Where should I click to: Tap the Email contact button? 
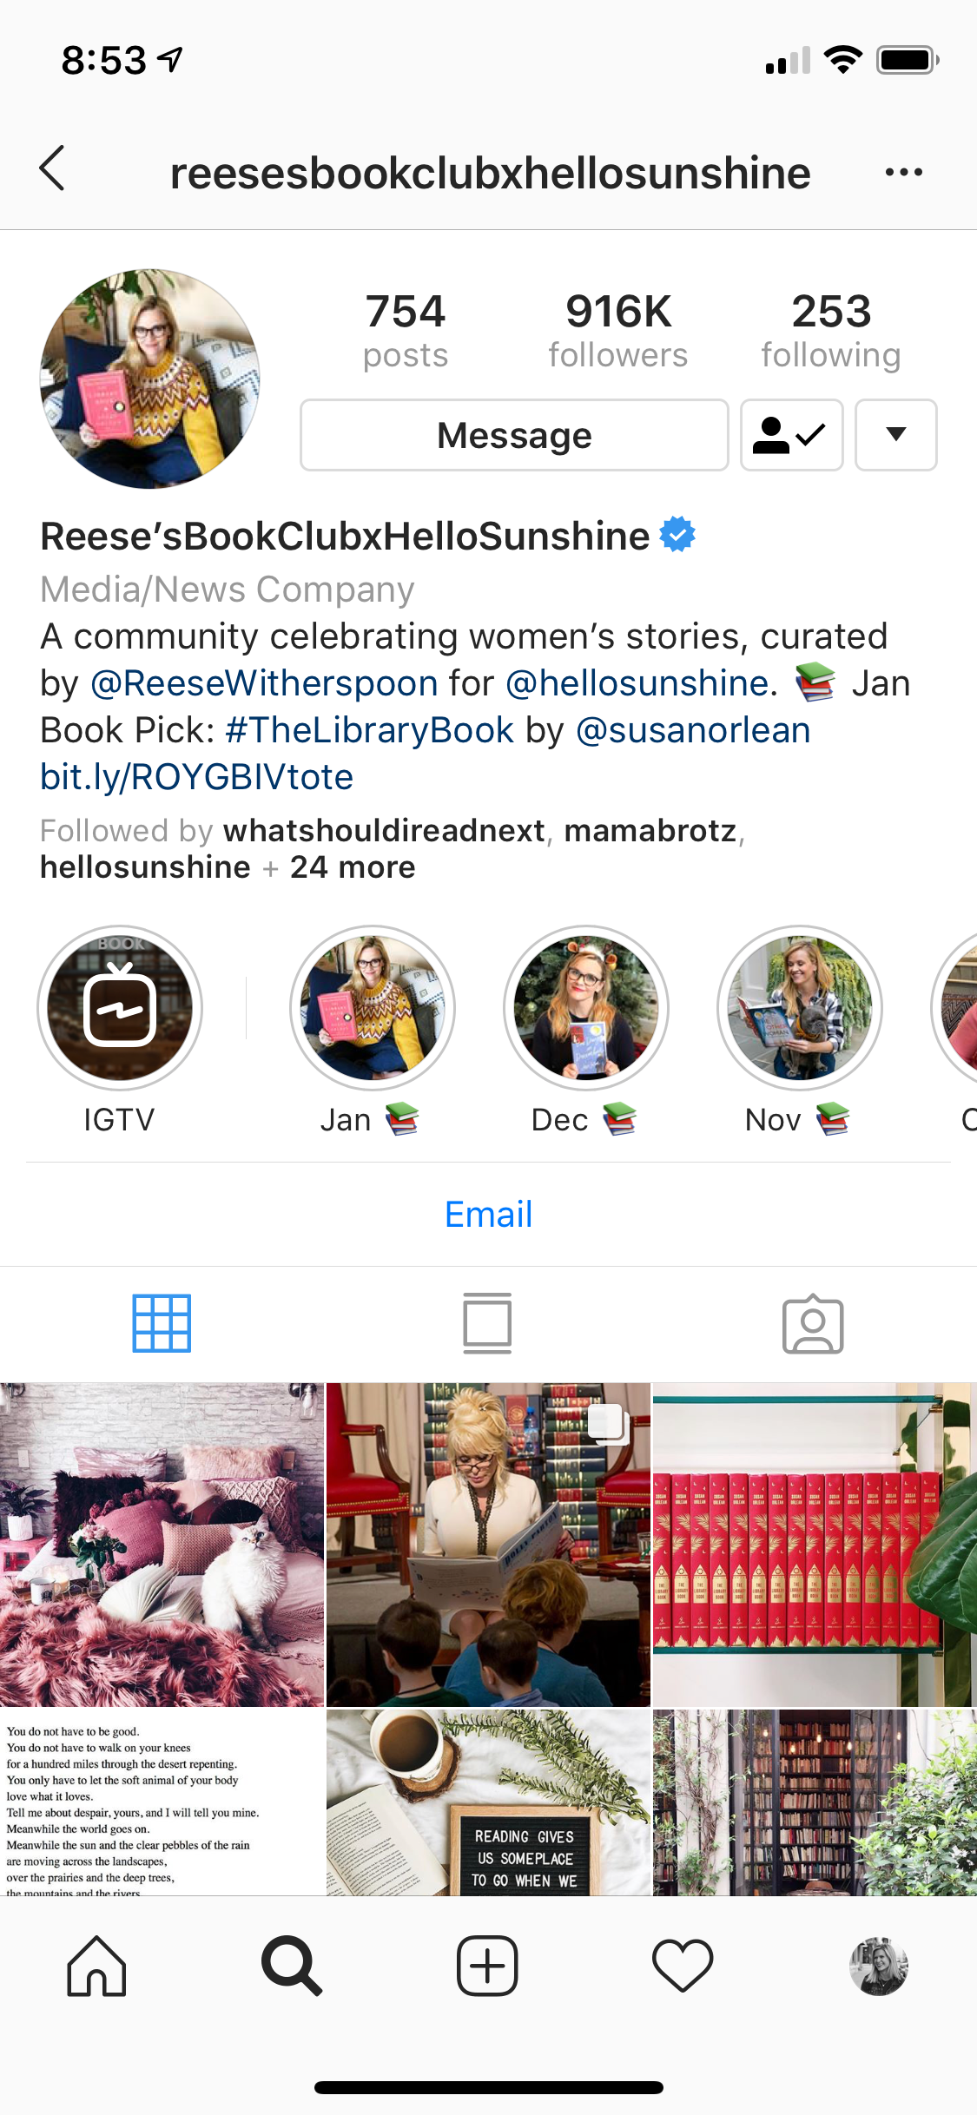pos(488,1214)
